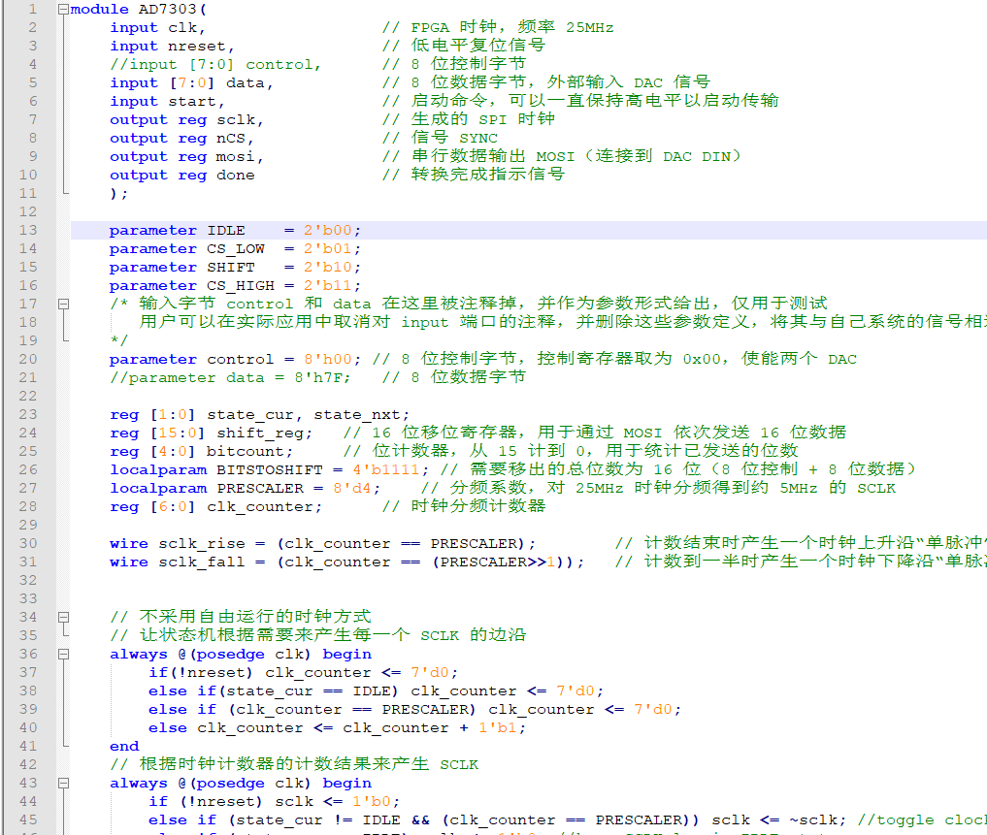Image resolution: width=987 pixels, height=835 pixels.
Task: Click 'reg [4:0] bitcount;' declaration
Action: 202,451
